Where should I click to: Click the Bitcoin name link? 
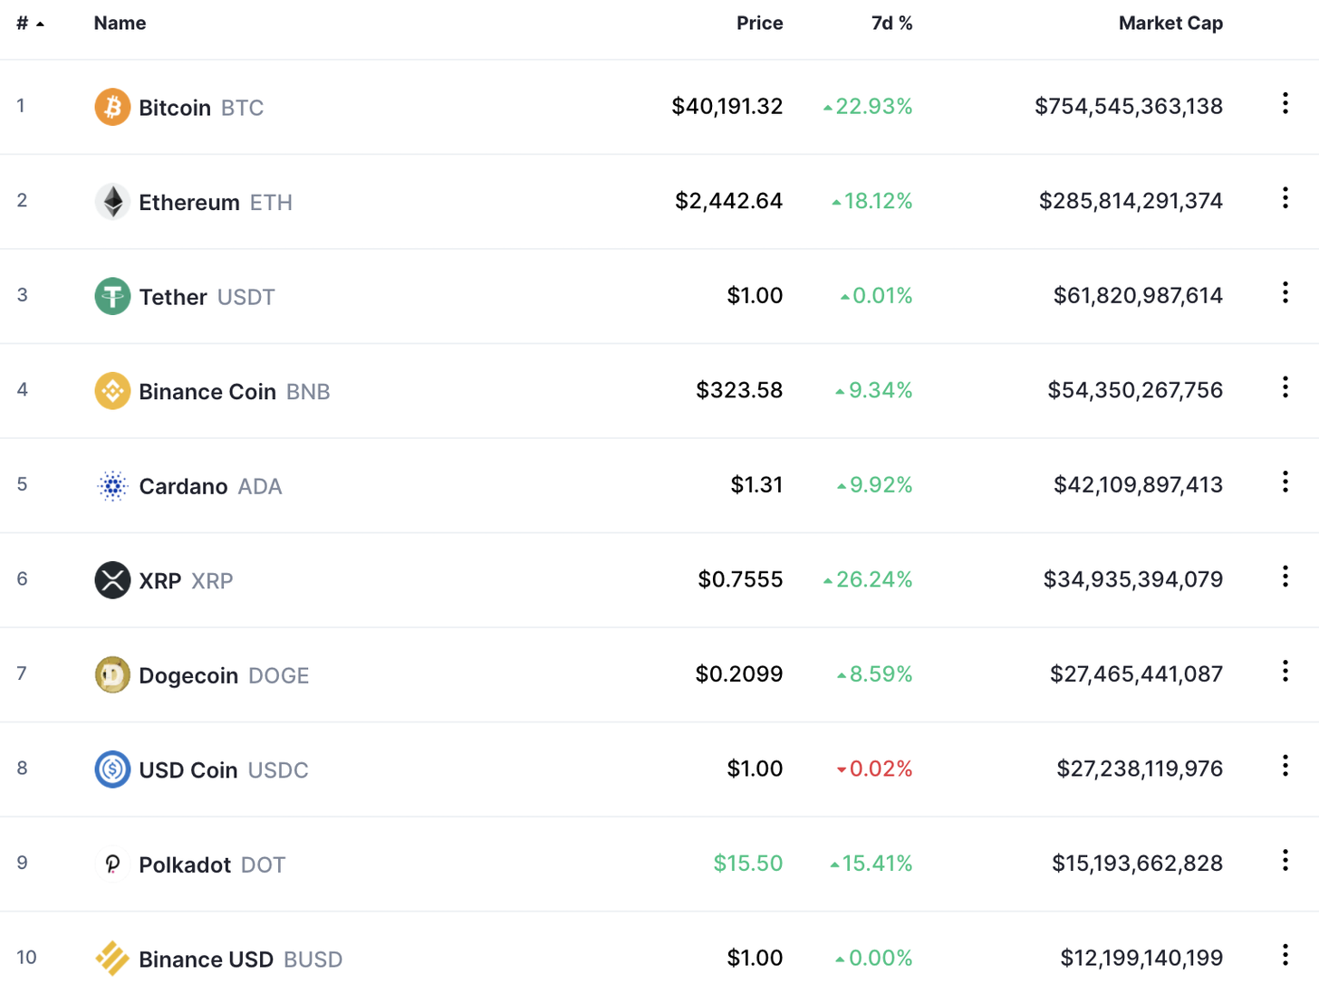coord(176,107)
